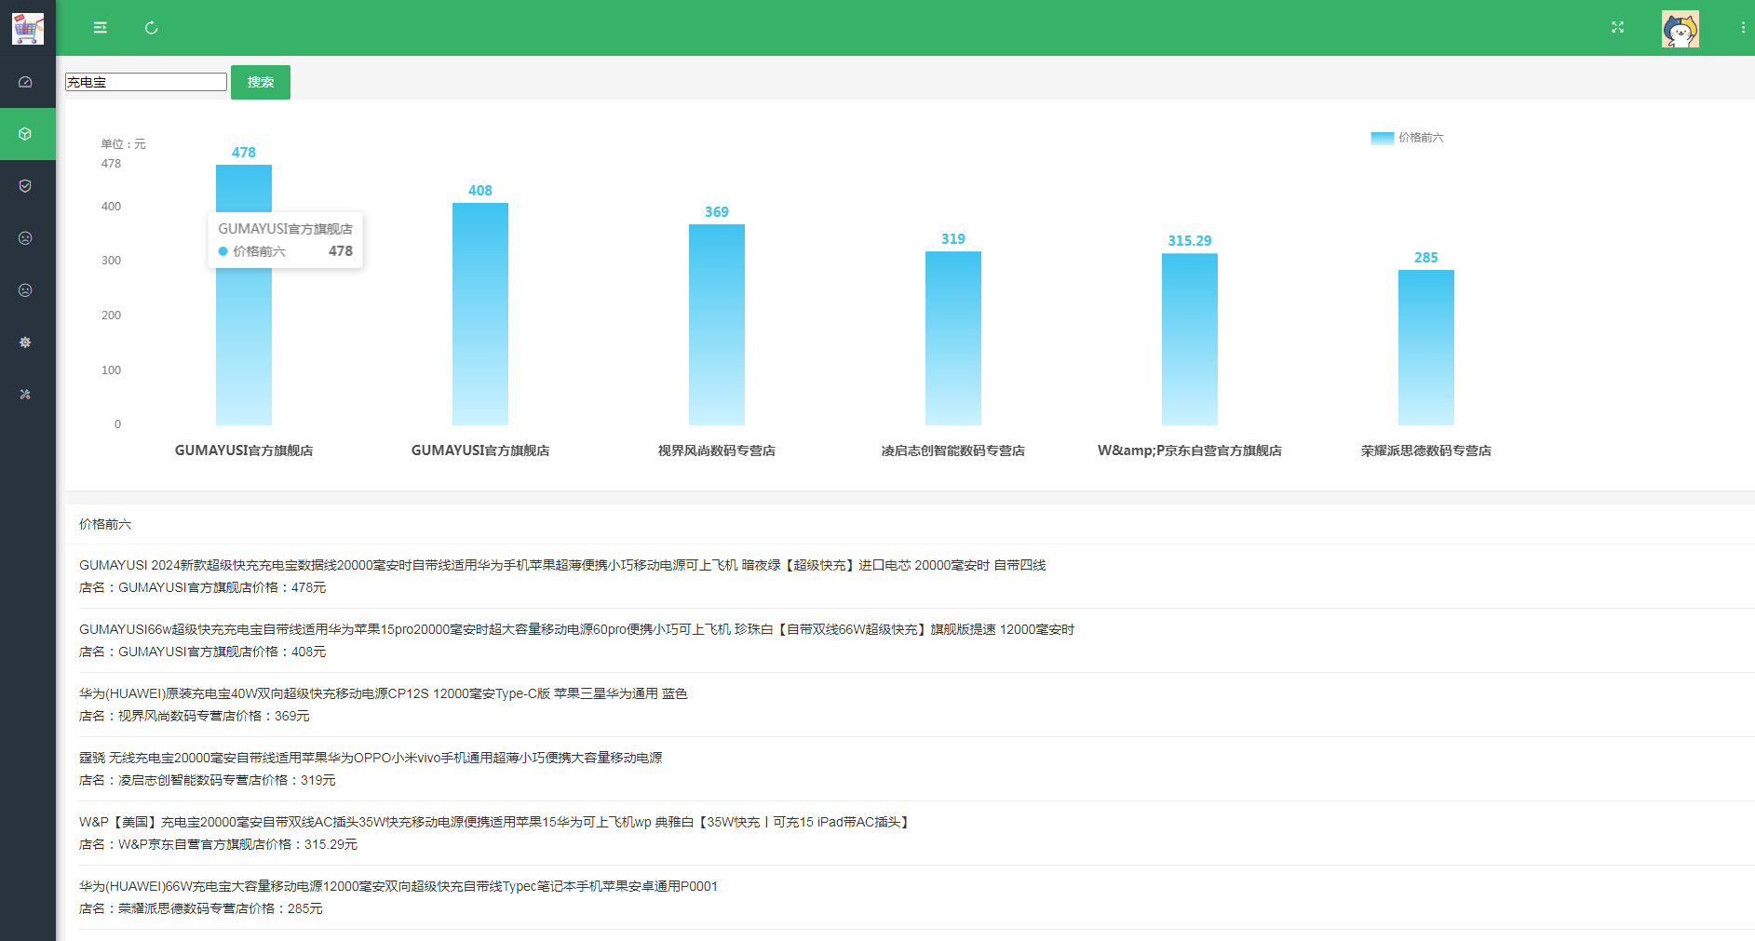Screen dimensions: 1755x941
Task: Click the W&amp;P京东自营官方旗舰店 axis label
Action: tap(1190, 450)
